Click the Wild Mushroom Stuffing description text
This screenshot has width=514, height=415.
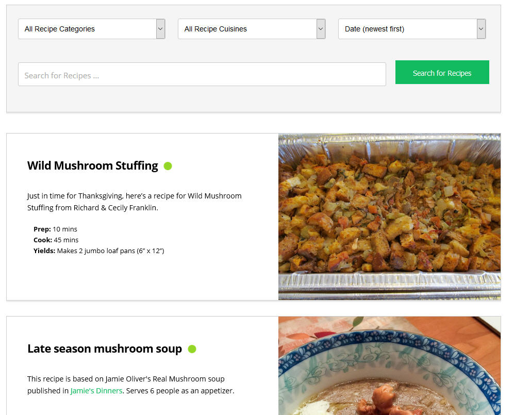(x=135, y=202)
